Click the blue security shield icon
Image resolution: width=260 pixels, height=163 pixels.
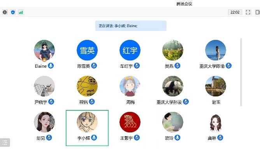coord(13,12)
